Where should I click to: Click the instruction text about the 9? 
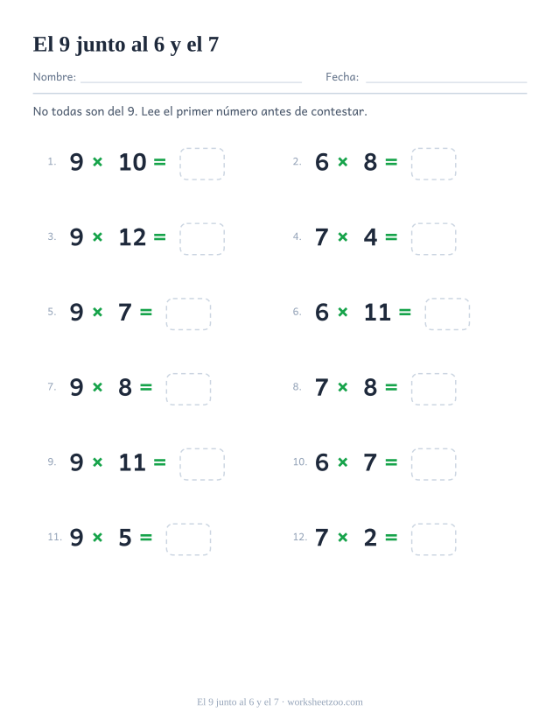pyautogui.click(x=199, y=111)
